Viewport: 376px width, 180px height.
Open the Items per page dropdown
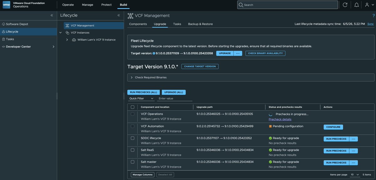tap(355, 175)
